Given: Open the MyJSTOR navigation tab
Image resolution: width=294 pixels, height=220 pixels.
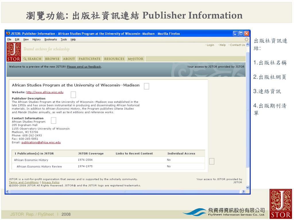Looking at the screenshot, I should (136, 59).
